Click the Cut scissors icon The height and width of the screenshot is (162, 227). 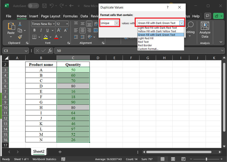pos(20,24)
